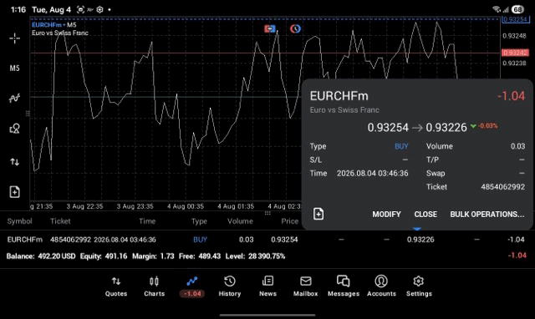Switch to the Charts tab
Viewport: 535px width, 319px height.
point(154,286)
